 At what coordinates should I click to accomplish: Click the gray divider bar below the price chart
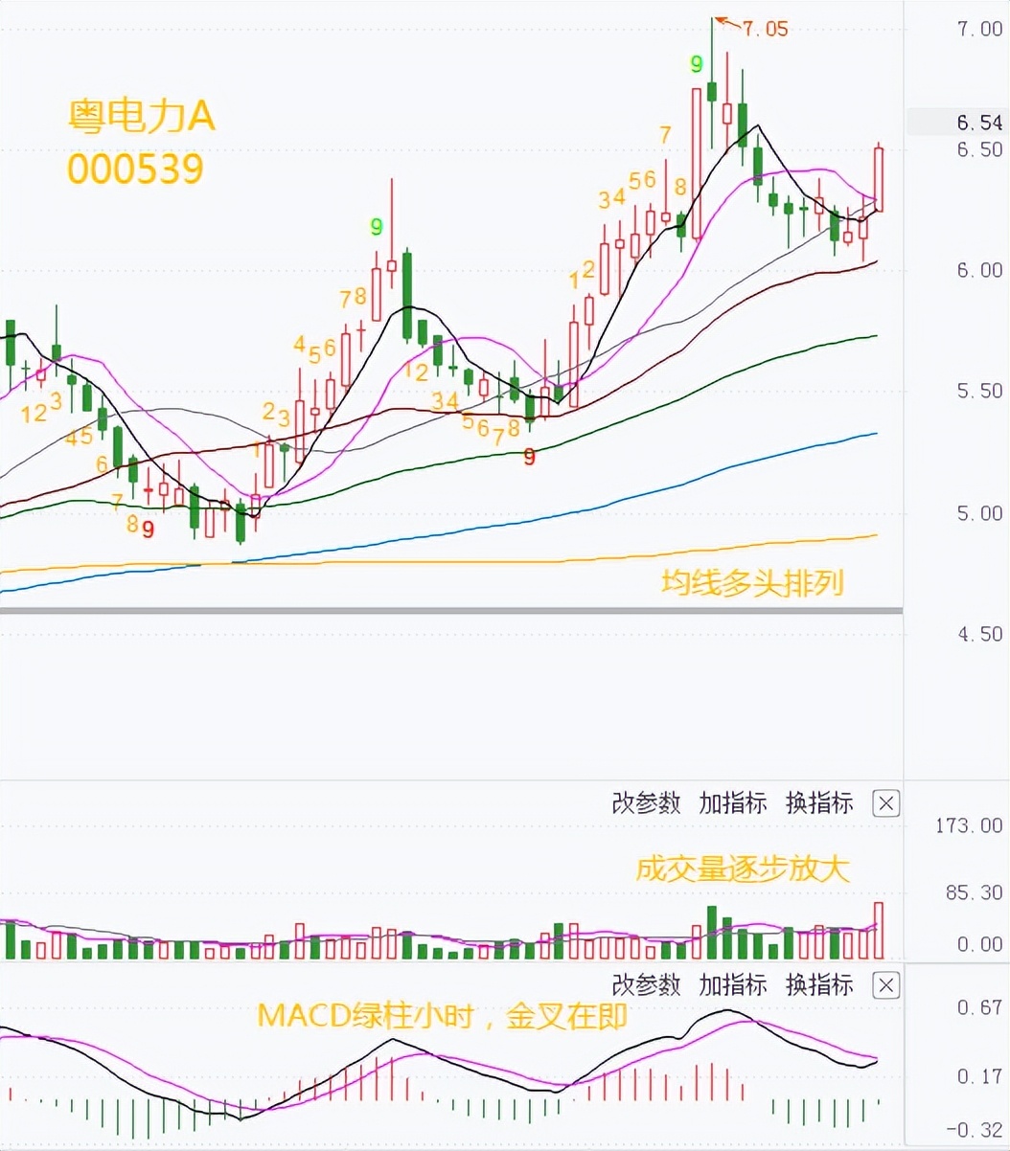(x=450, y=610)
